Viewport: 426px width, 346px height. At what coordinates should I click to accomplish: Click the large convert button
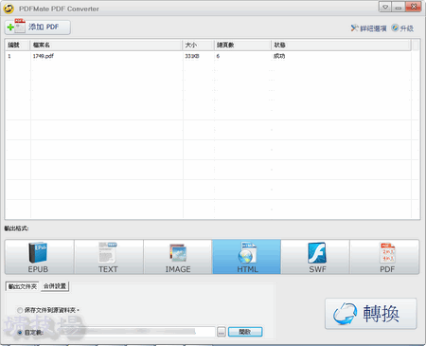pos(371,314)
